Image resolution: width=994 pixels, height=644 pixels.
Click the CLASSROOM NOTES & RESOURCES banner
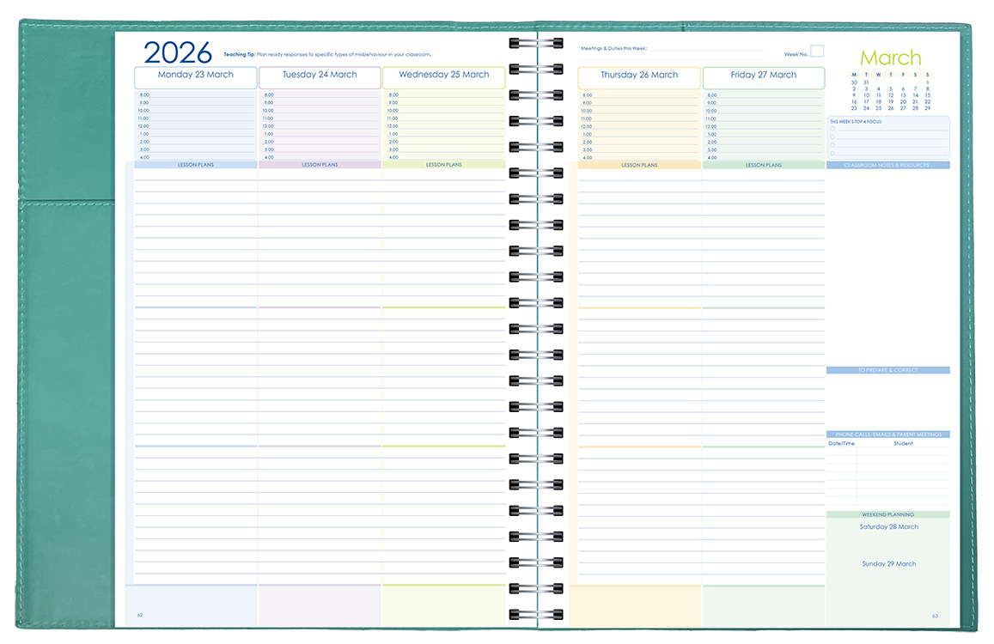pos(889,164)
